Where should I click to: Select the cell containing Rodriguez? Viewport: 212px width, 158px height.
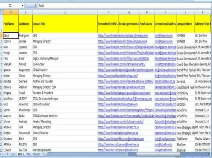[26, 36]
